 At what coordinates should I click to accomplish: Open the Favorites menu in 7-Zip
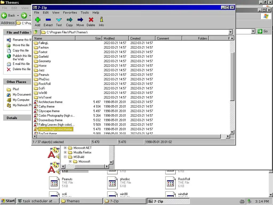(70, 13)
